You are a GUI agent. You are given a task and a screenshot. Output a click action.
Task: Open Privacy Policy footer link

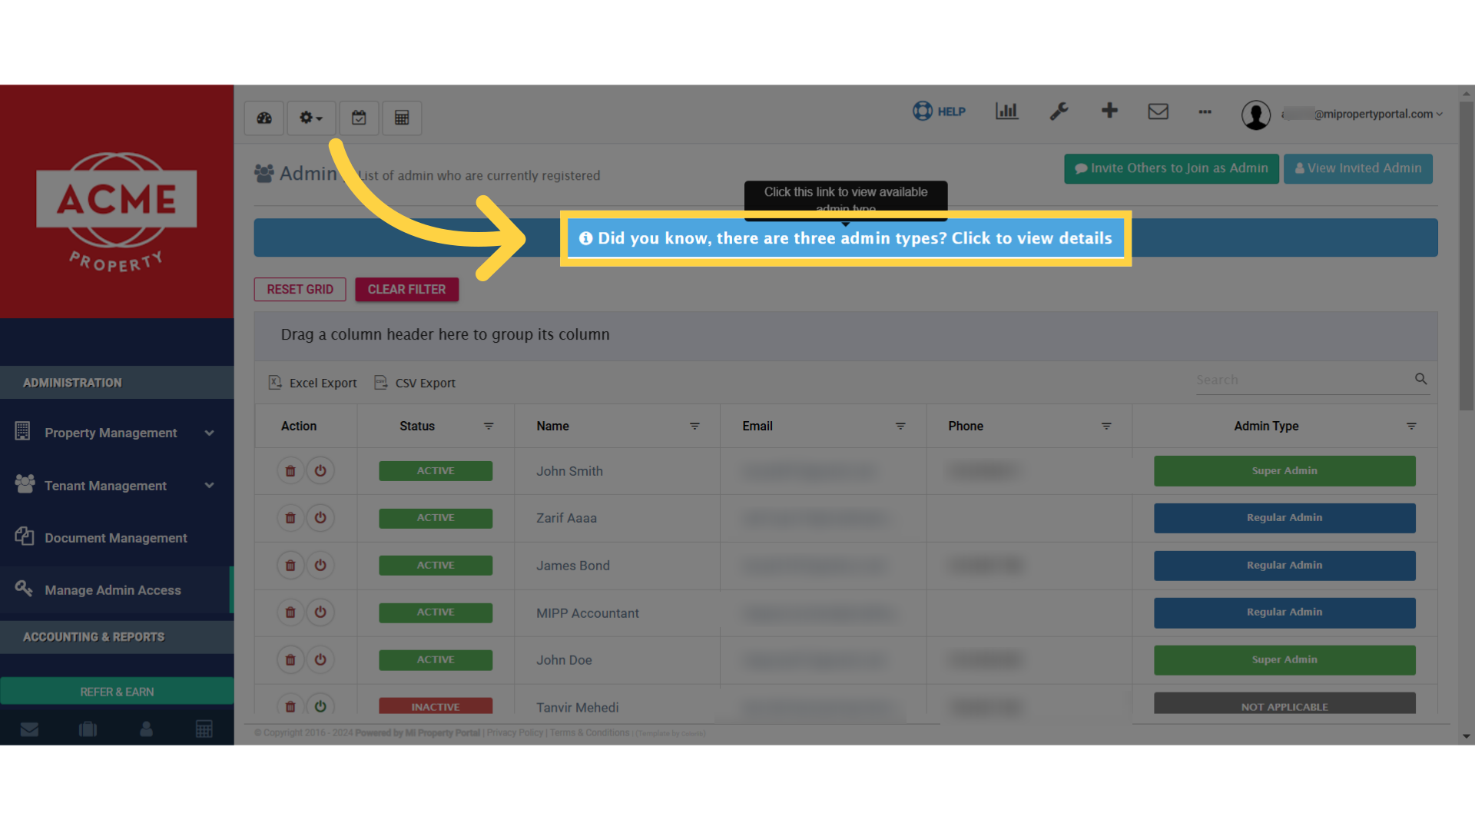tap(515, 733)
